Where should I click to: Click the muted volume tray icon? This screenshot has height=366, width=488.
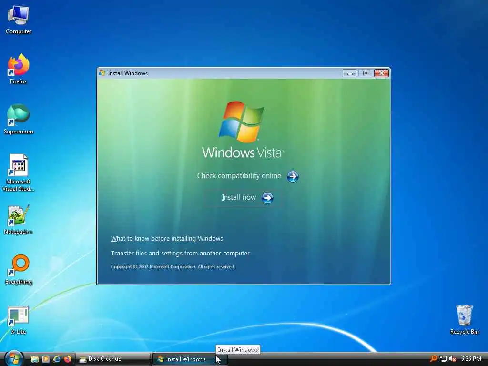(453, 359)
